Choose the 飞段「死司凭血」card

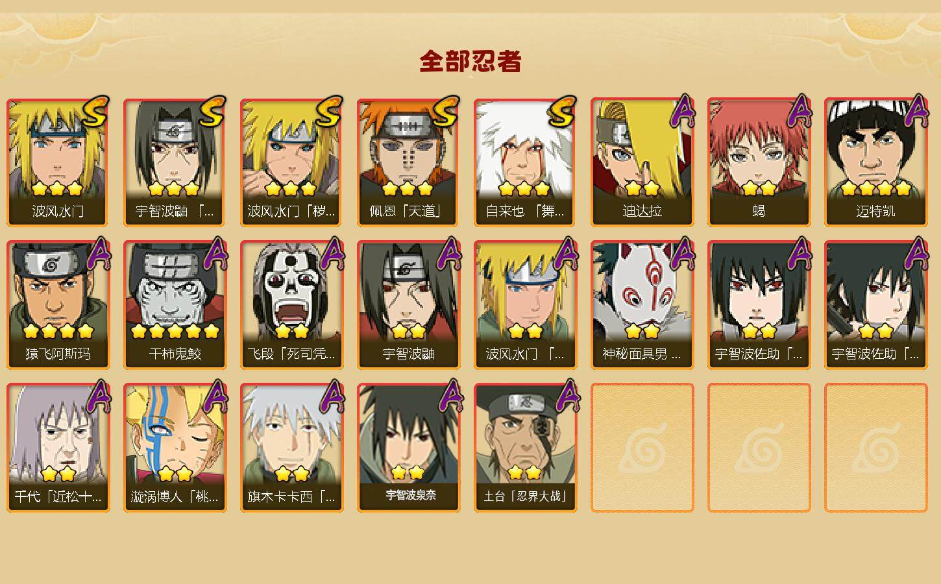[x=292, y=305]
